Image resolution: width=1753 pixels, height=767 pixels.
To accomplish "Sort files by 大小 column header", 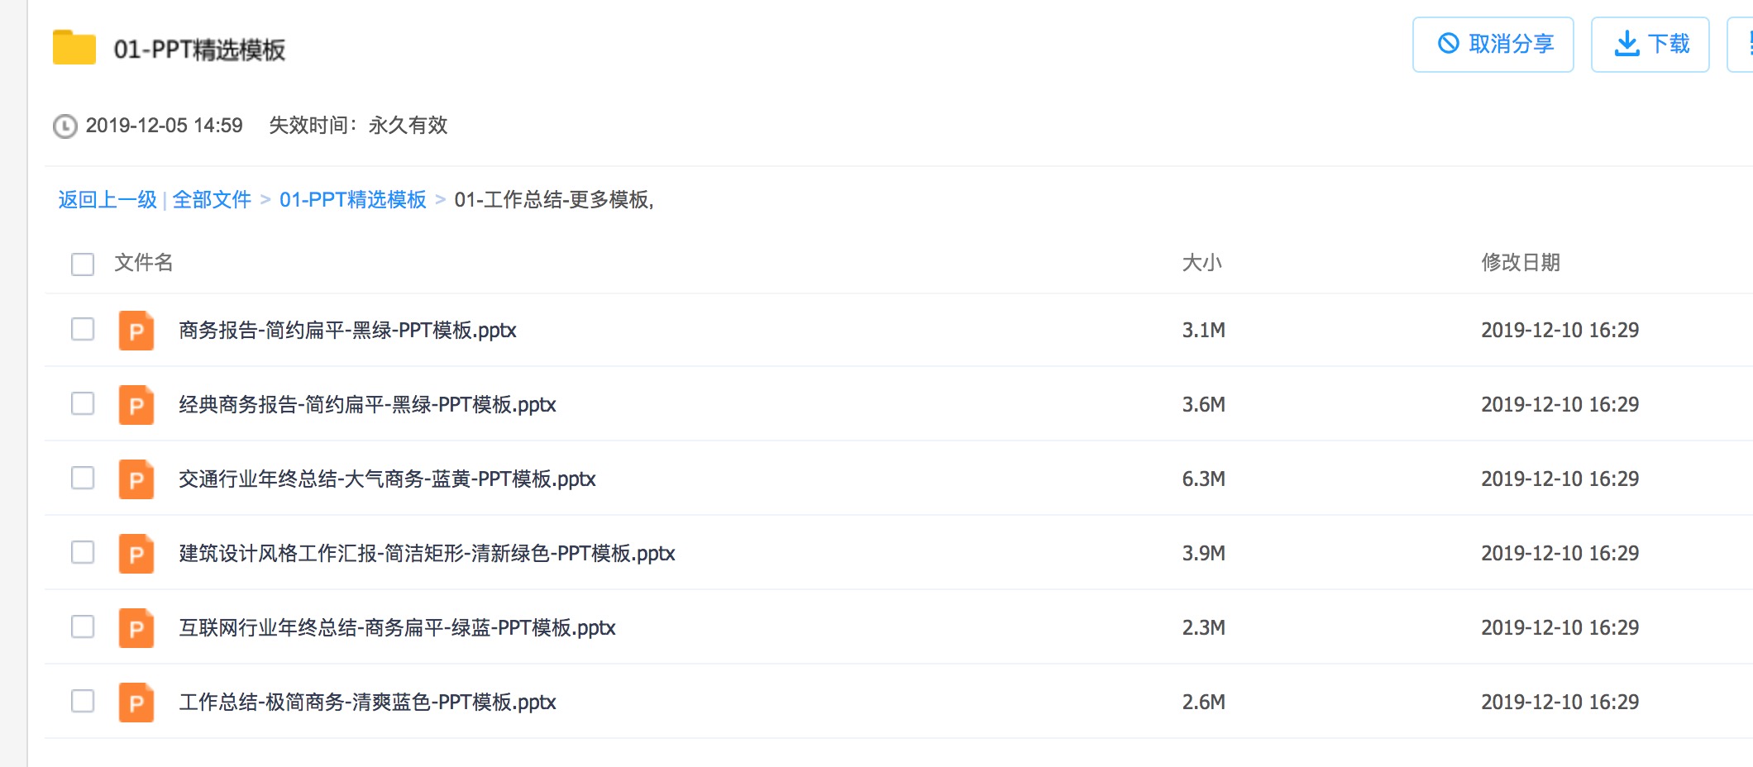I will point(1201,263).
